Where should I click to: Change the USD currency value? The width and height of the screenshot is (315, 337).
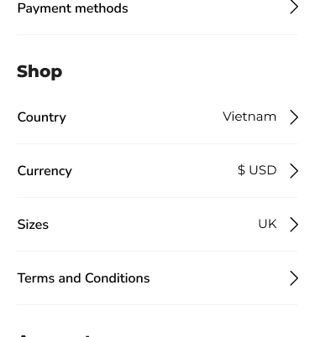(x=263, y=170)
